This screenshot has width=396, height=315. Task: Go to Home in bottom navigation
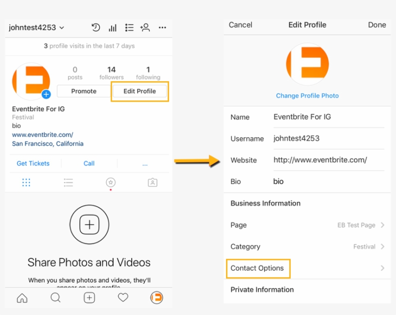[x=22, y=298]
